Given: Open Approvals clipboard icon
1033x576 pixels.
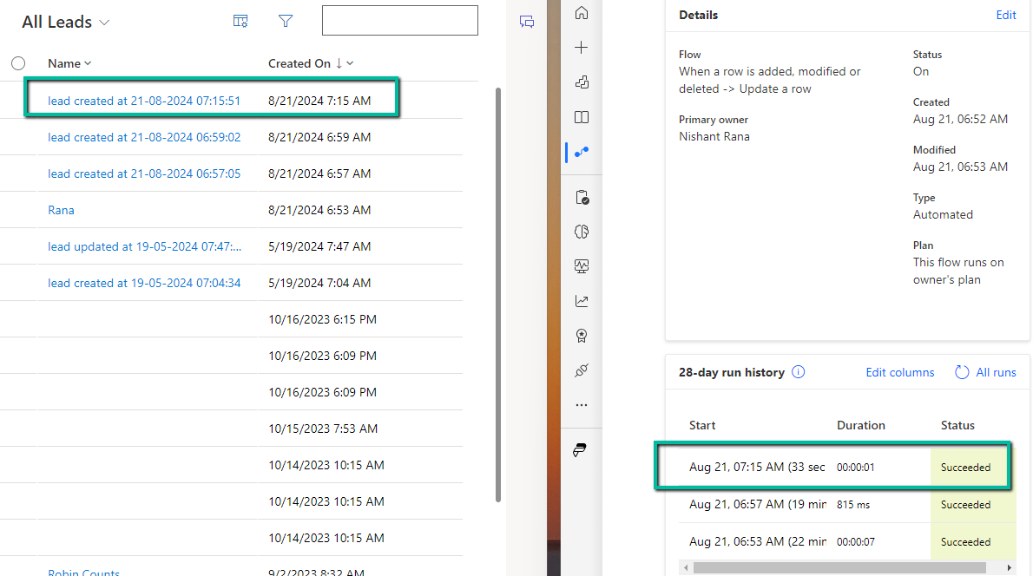Looking at the screenshot, I should point(582,198).
